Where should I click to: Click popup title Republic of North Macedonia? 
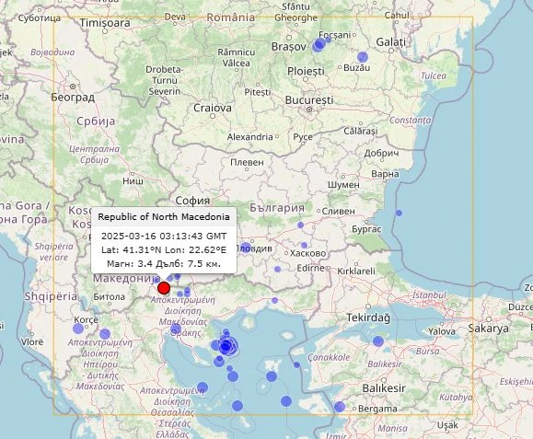tap(164, 217)
